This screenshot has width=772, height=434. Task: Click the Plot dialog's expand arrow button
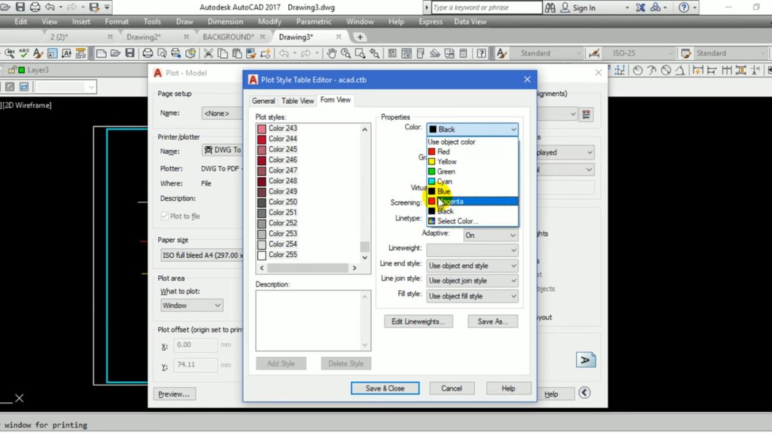pos(584,393)
